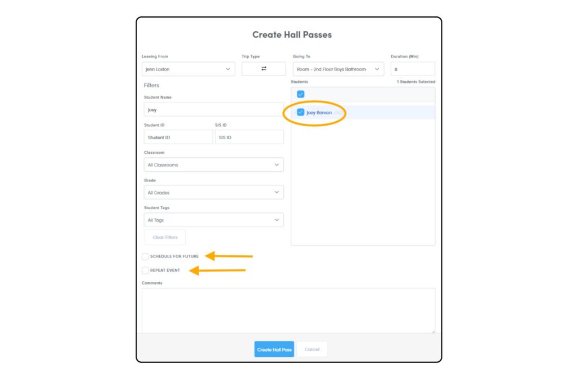
Task: Select the Joey Benson student name
Action: [319, 113]
